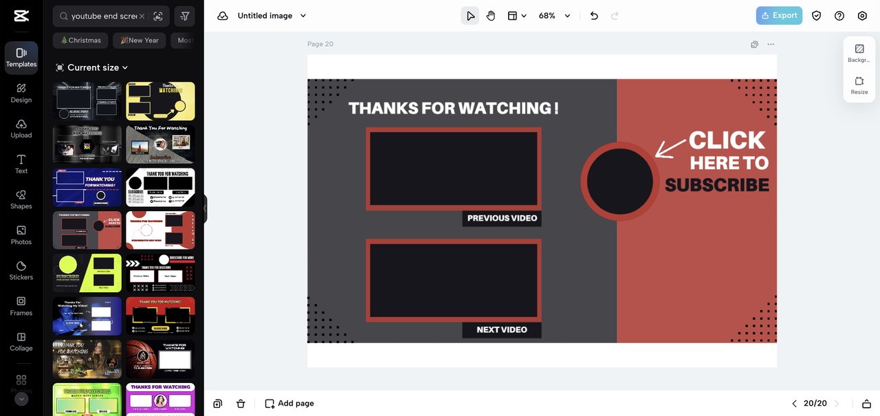Select the partially shown Most category chip
The image size is (880, 416).
[x=184, y=40]
